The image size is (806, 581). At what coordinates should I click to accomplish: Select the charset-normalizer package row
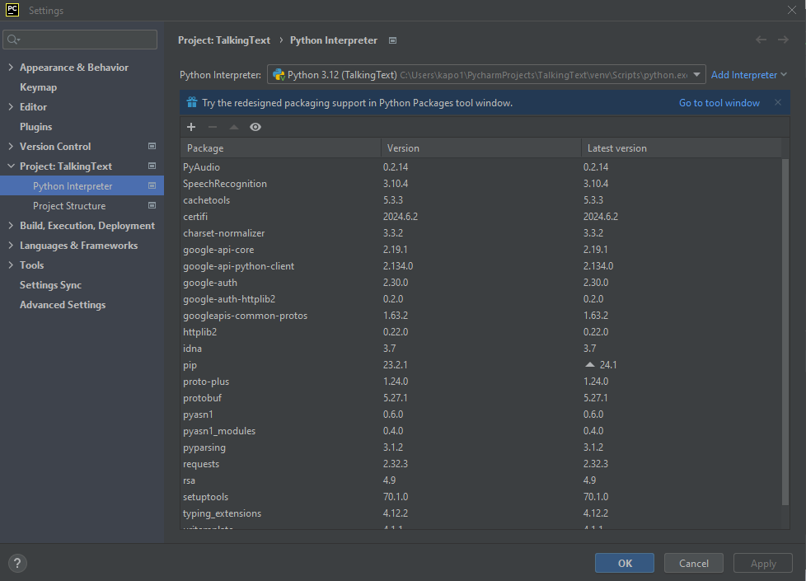(x=481, y=233)
